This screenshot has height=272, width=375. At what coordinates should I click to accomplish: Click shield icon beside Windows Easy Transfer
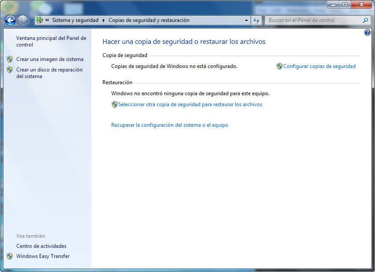tap(10, 256)
